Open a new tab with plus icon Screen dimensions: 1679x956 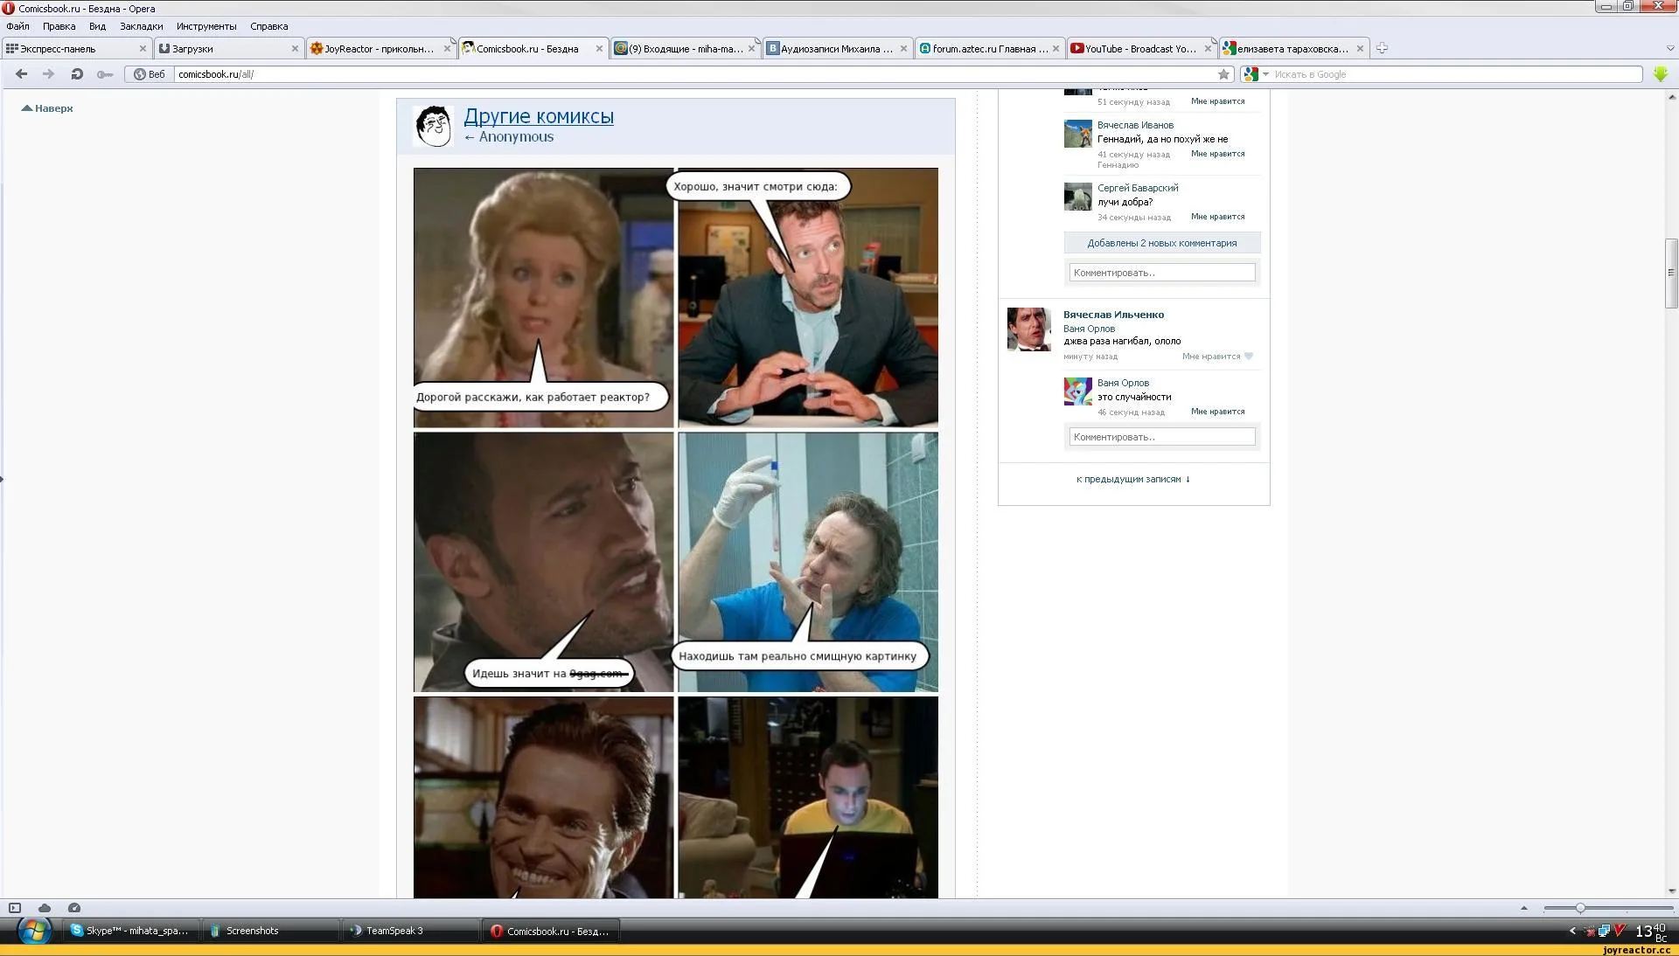[1382, 48]
